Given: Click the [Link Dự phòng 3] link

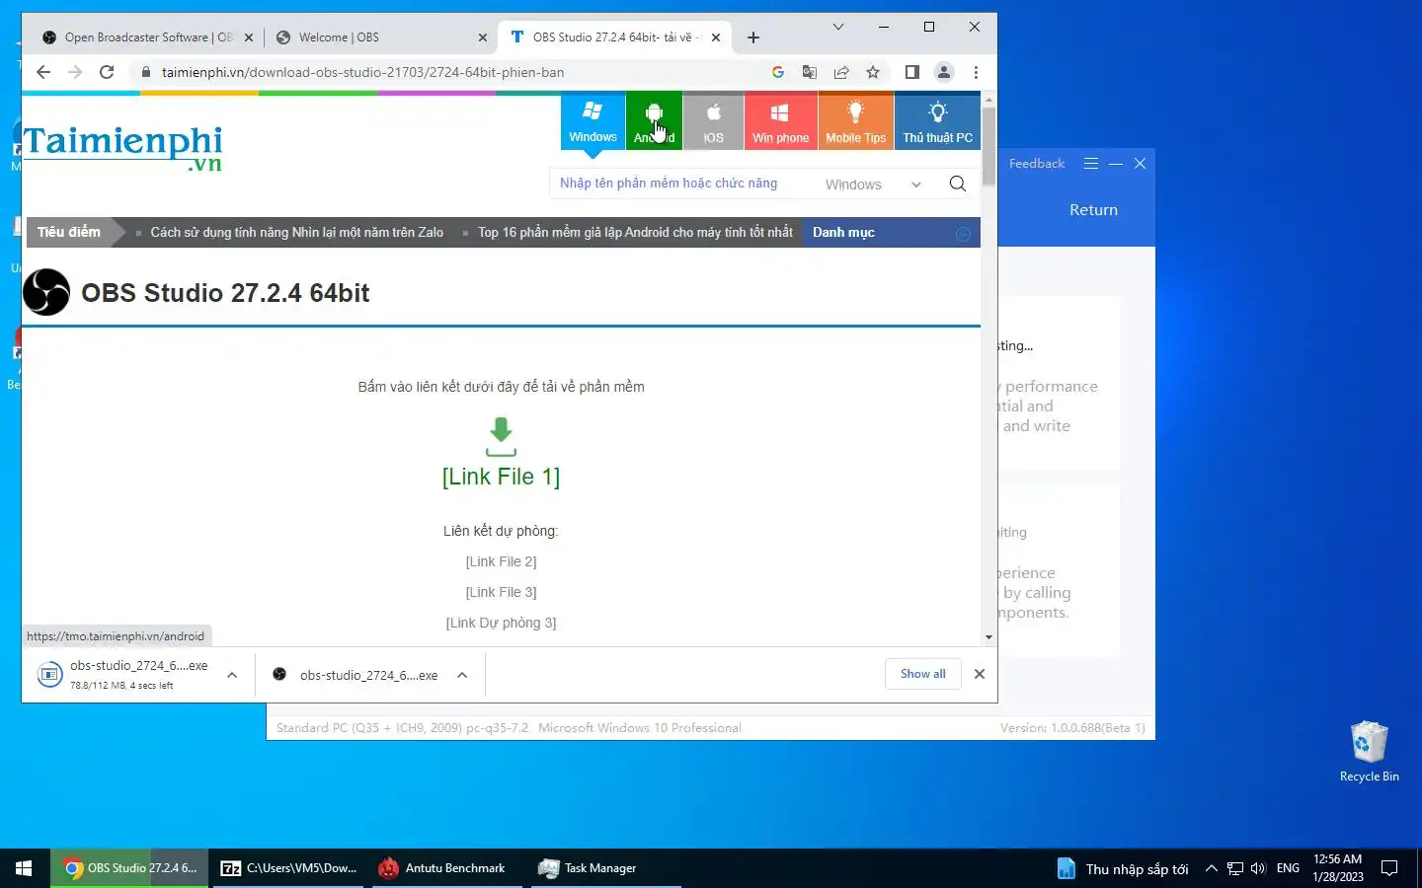Looking at the screenshot, I should (501, 623).
